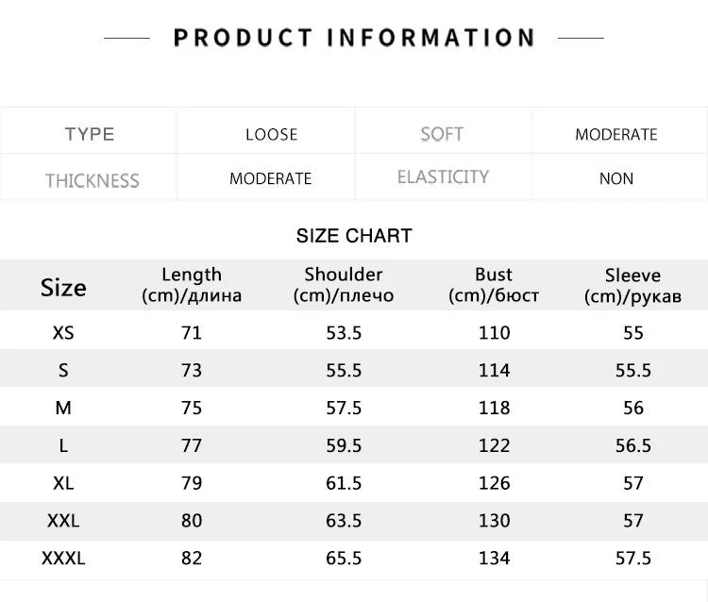Screen dimensions: 708x602
Task: Click the THICKNESS label cell
Action: pos(92,179)
